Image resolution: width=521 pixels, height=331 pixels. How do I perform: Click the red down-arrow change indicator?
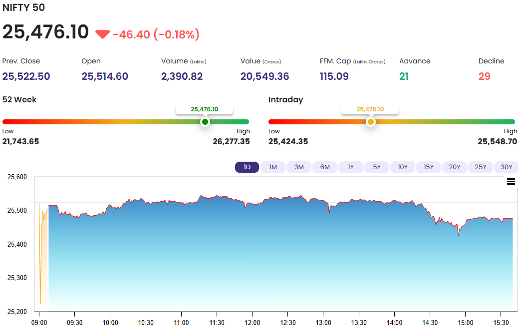[102, 34]
